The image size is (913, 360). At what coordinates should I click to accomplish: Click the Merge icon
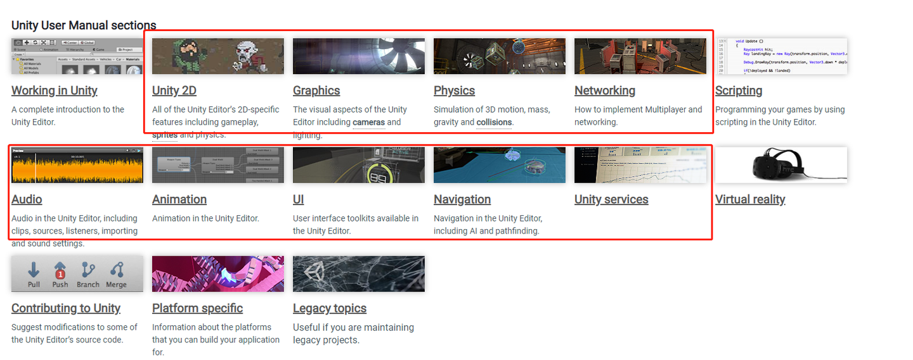pos(116,270)
